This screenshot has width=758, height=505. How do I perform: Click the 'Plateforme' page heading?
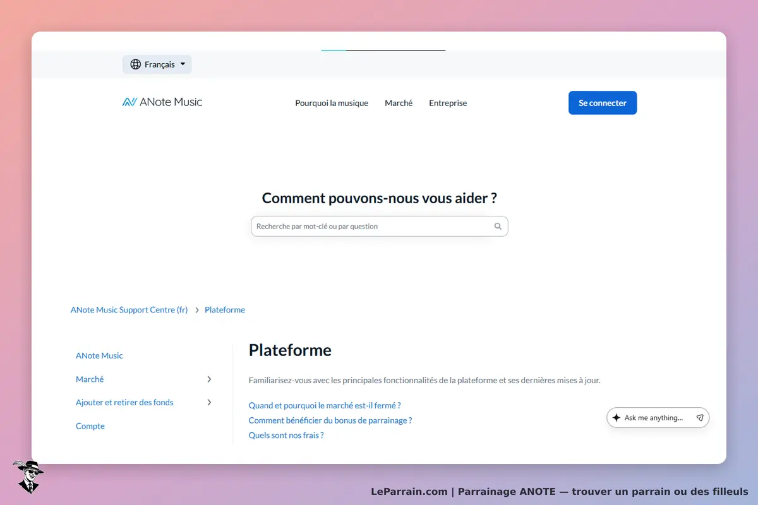coord(290,350)
